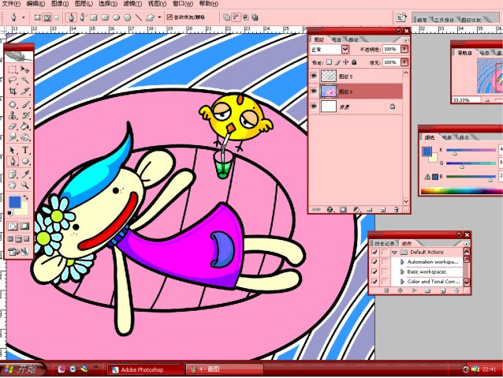The width and height of the screenshot is (503, 378).
Task: Expand the Basic workspaces action
Action: 402,271
